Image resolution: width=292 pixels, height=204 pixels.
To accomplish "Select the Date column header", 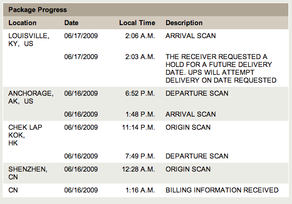I will click(x=72, y=22).
